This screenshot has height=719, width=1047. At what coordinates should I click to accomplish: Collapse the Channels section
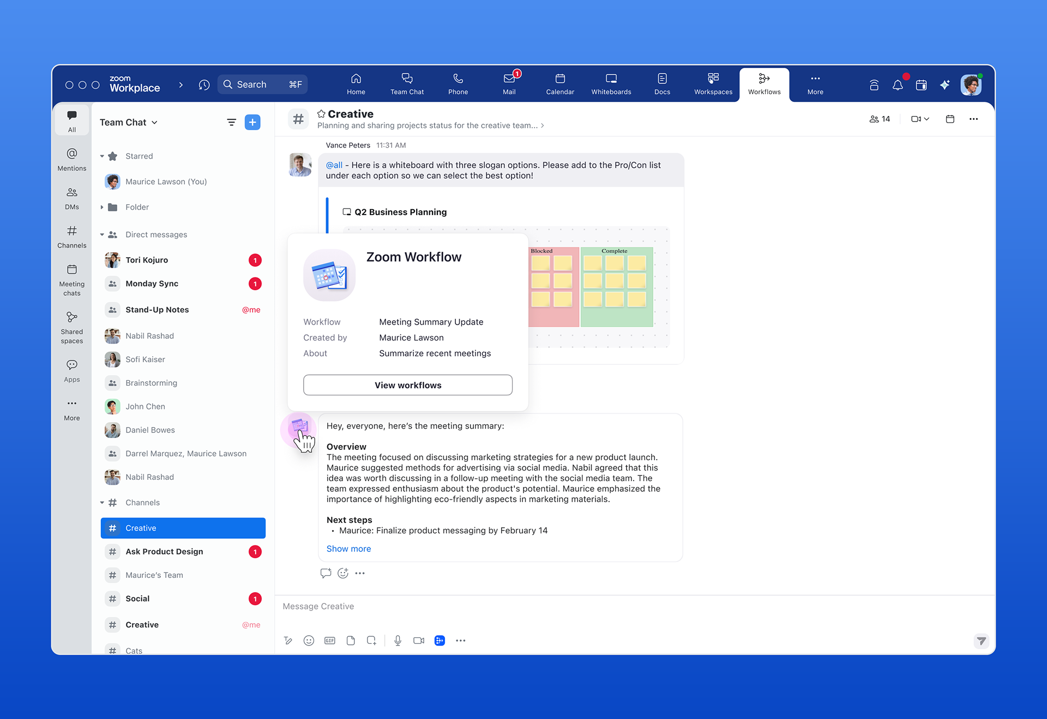[x=102, y=503]
